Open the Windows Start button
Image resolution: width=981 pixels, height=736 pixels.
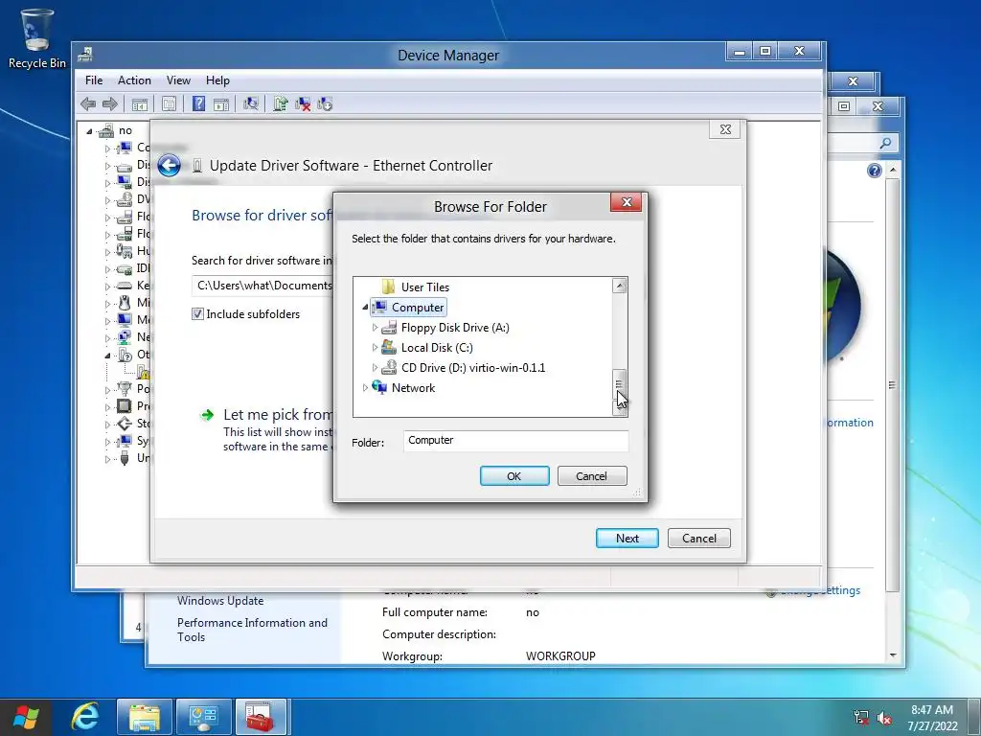pos(26,717)
